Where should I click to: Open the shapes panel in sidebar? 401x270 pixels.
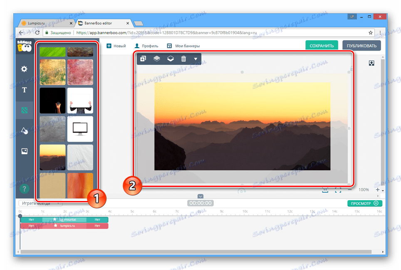click(24, 130)
